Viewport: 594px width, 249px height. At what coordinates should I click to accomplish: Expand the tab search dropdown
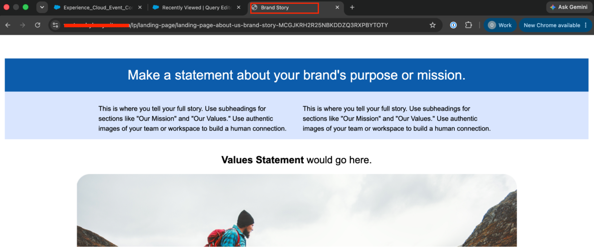42,7
